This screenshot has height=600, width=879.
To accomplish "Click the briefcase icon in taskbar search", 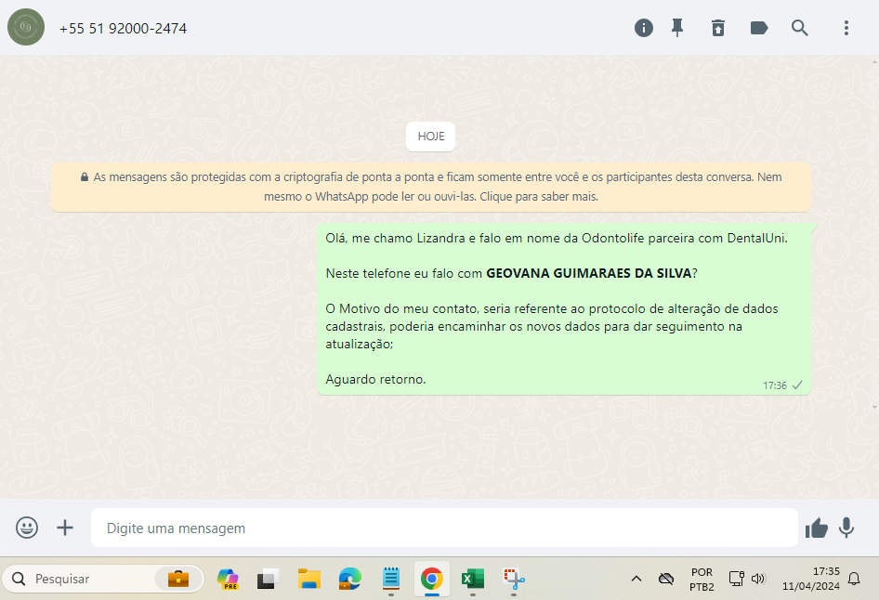I will [178, 579].
